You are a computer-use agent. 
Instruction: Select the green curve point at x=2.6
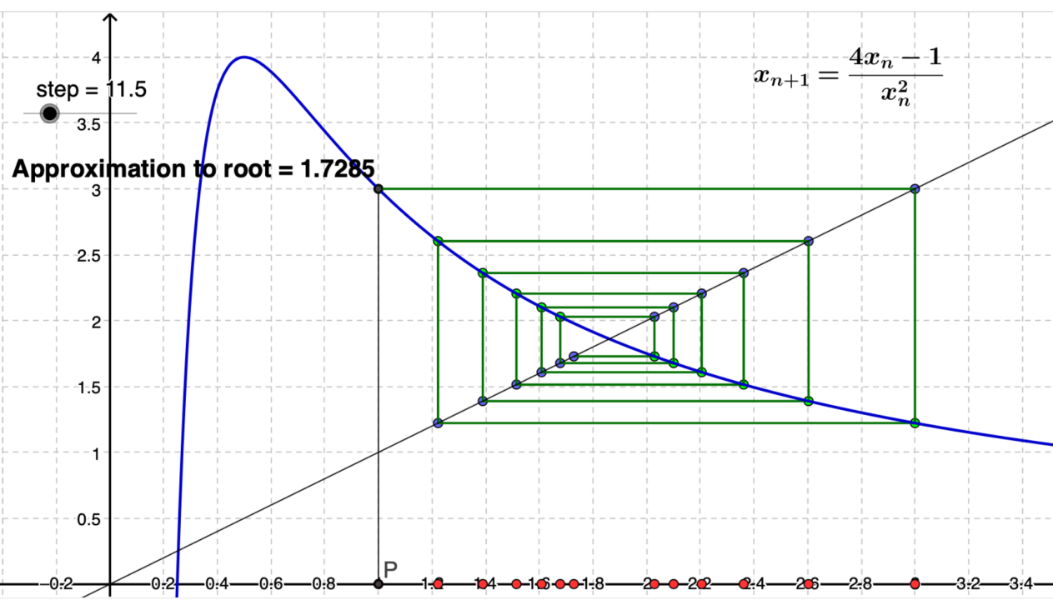(808, 401)
